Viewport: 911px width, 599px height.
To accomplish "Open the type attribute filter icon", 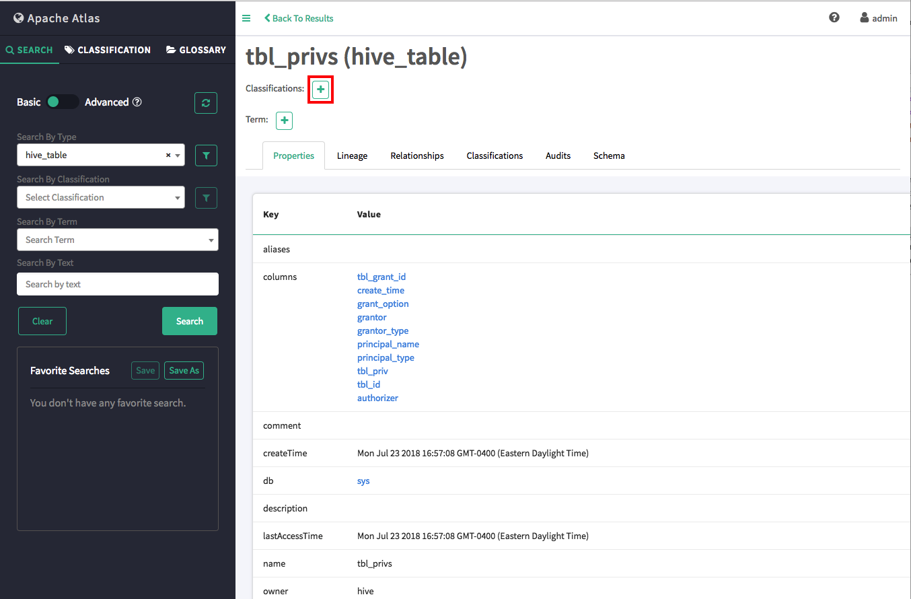I will point(206,155).
